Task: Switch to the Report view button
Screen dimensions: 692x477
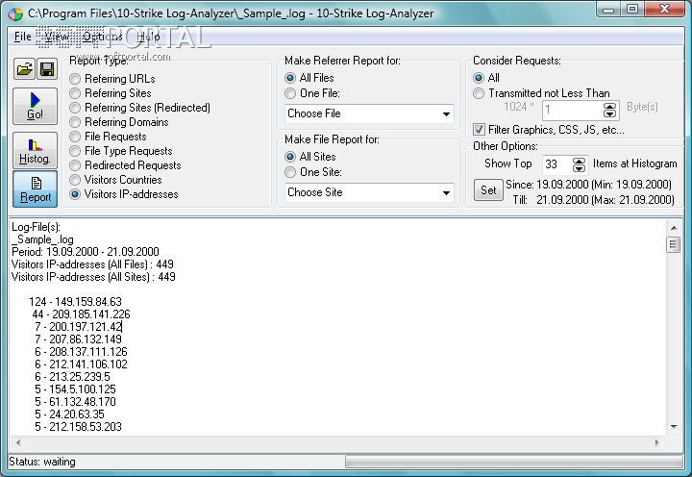Action: pyautogui.click(x=35, y=189)
